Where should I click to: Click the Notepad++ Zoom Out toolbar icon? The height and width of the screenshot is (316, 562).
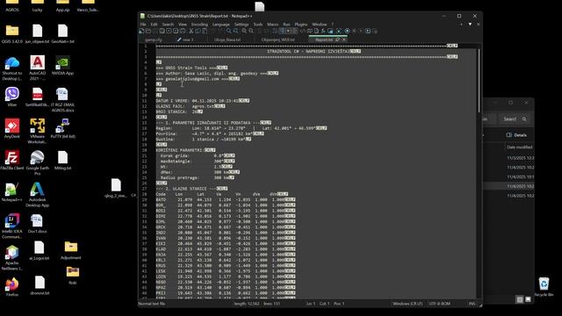(x=251, y=32)
